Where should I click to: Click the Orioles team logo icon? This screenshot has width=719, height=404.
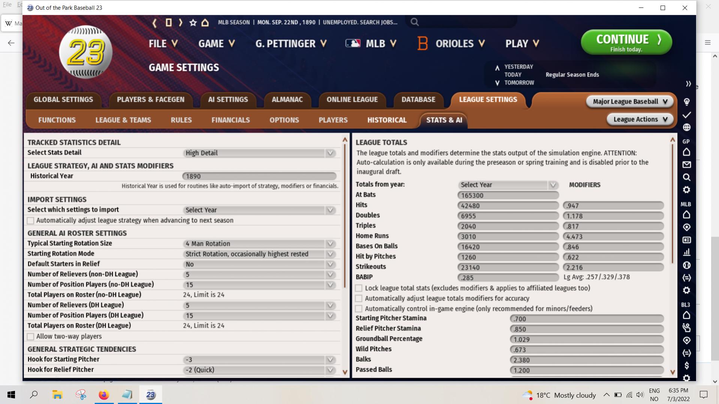[422, 44]
